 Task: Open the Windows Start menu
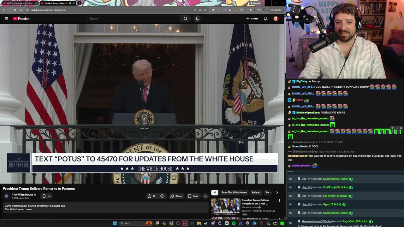click(x=115, y=223)
